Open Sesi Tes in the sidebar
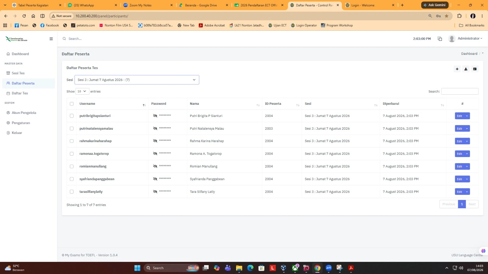 [18, 73]
